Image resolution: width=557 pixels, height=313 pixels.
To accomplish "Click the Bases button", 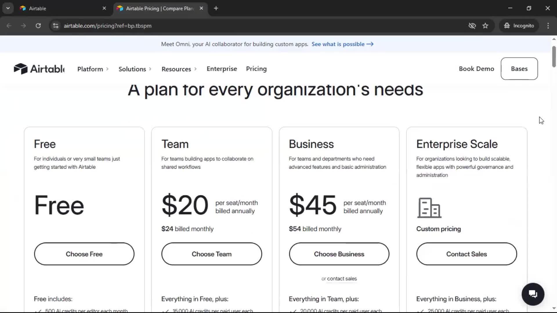I will coord(519,69).
